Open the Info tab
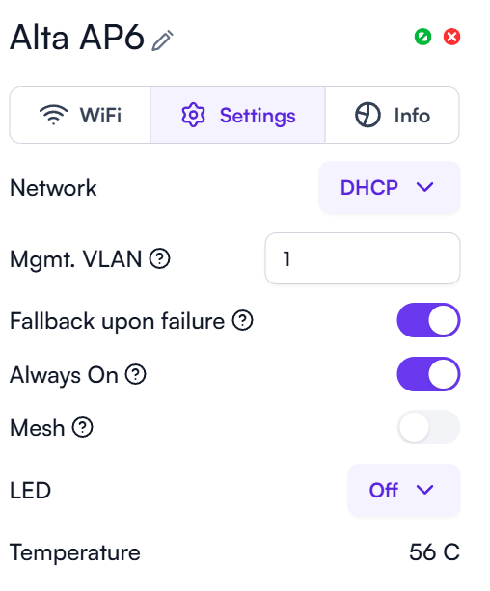490x591 pixels. click(x=393, y=115)
